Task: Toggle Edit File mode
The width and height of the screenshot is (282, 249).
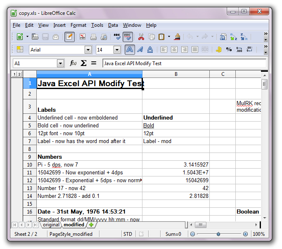Action: pos(69,37)
